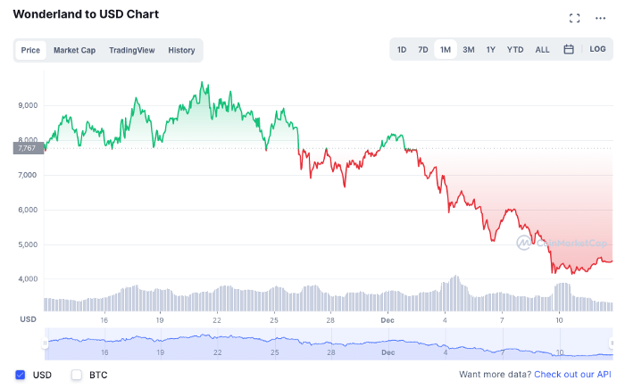Select the 1D time range
The width and height of the screenshot is (625, 389).
point(402,50)
